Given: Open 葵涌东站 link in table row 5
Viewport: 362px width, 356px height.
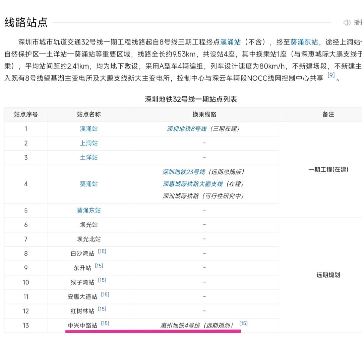Looking at the screenshot, I should pyautogui.click(x=89, y=210).
